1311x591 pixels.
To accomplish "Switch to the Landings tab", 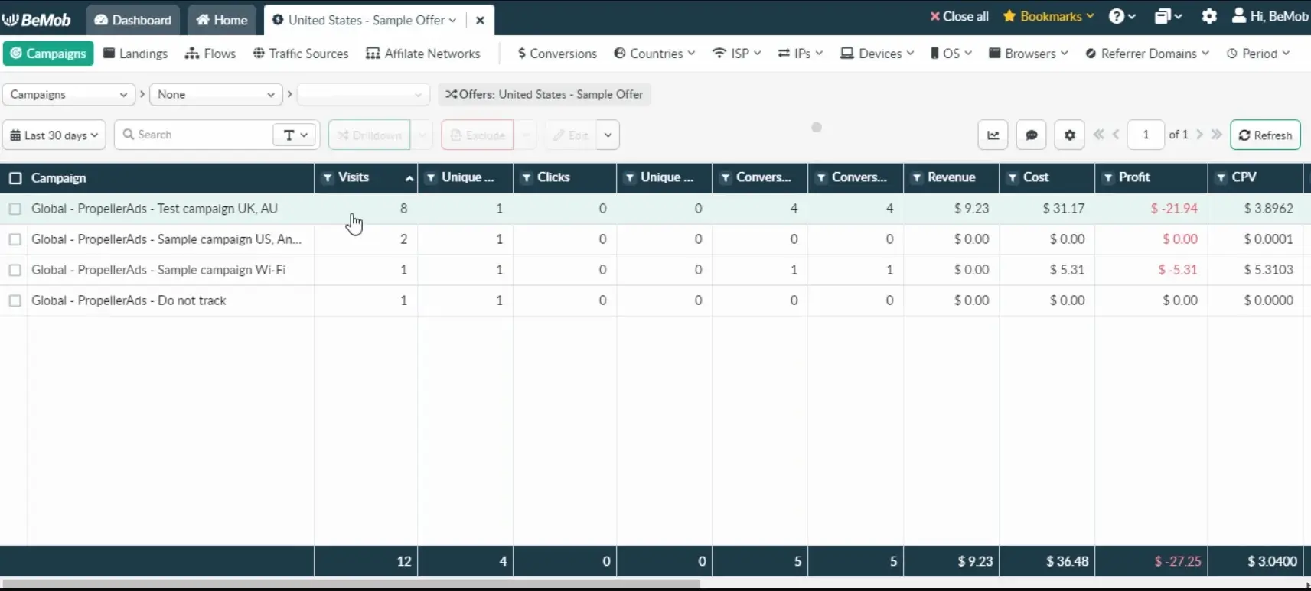I will point(135,54).
